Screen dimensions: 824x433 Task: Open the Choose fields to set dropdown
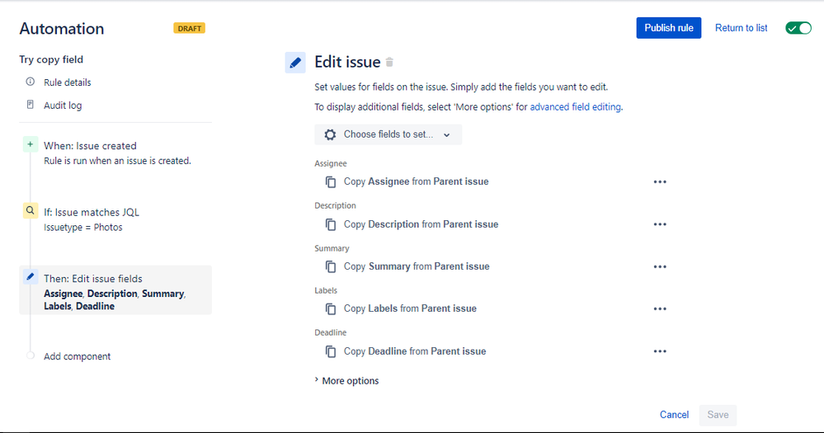[x=388, y=134]
